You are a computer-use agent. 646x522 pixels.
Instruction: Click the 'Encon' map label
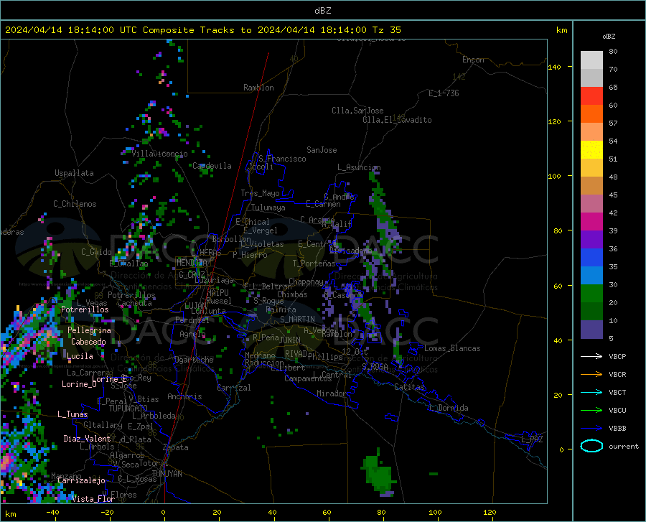(473, 60)
